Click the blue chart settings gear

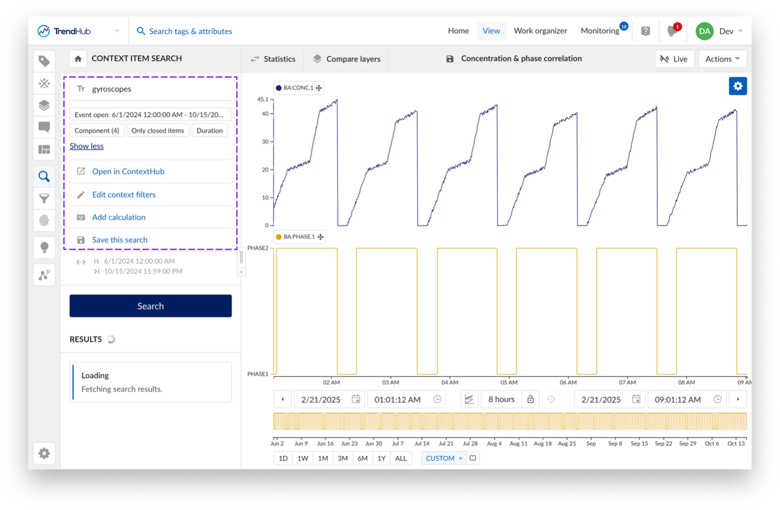[737, 86]
